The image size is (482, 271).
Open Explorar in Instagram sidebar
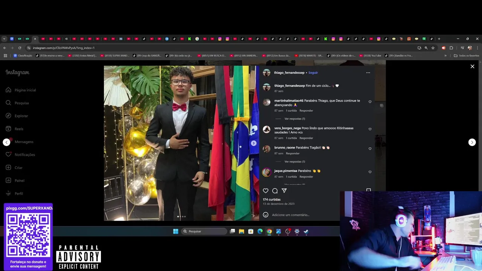[17, 116]
